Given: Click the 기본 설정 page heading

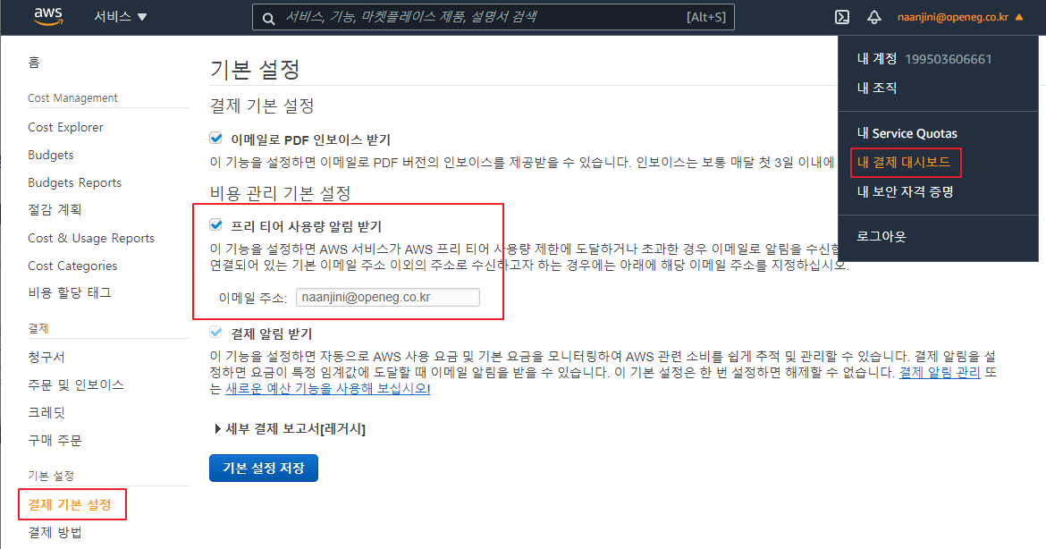Looking at the screenshot, I should point(255,69).
